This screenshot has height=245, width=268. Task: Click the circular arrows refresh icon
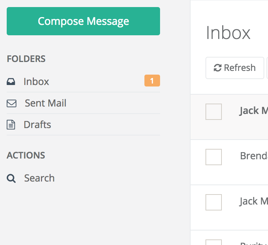[217, 68]
